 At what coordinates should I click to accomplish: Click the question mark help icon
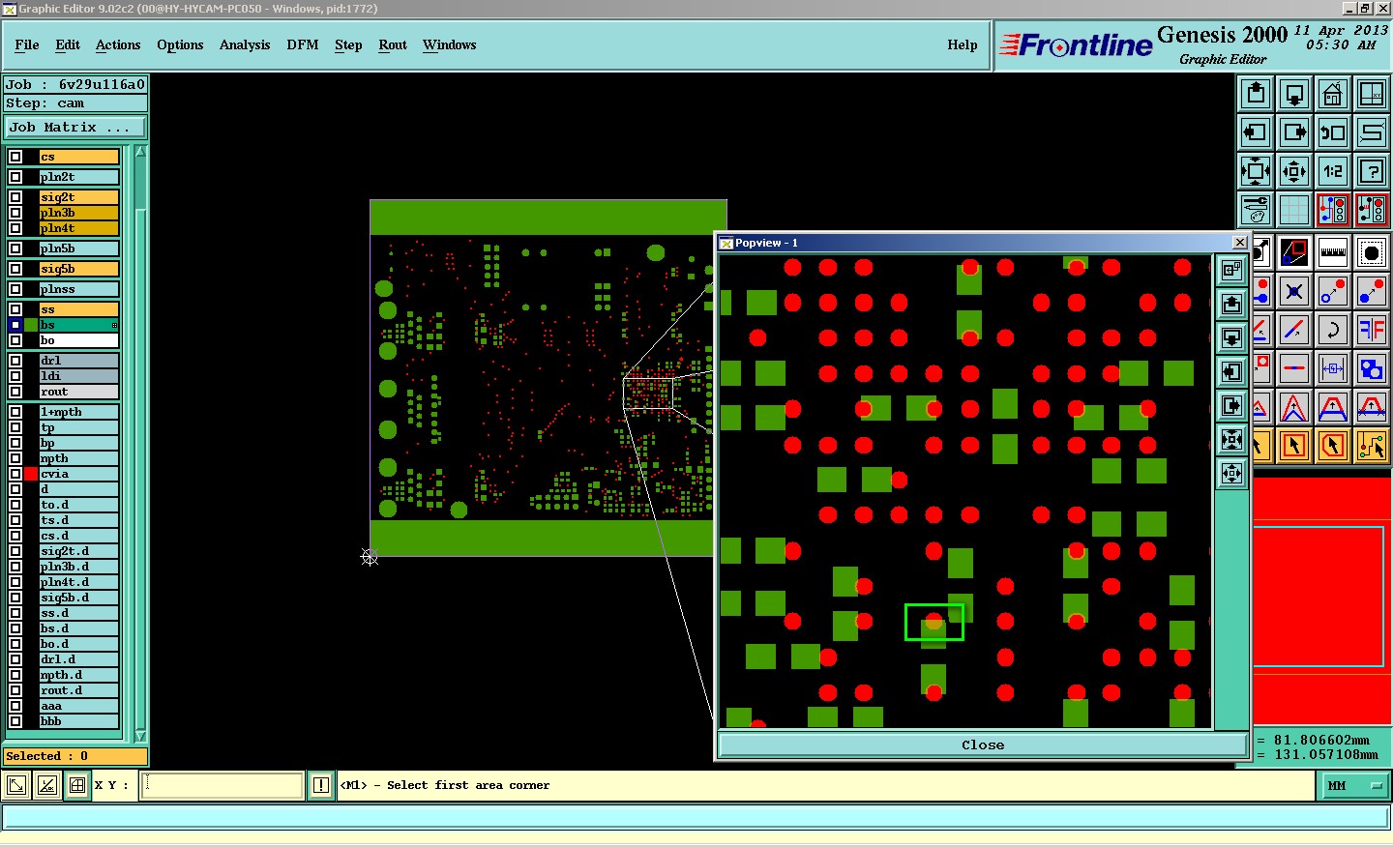(x=1372, y=171)
